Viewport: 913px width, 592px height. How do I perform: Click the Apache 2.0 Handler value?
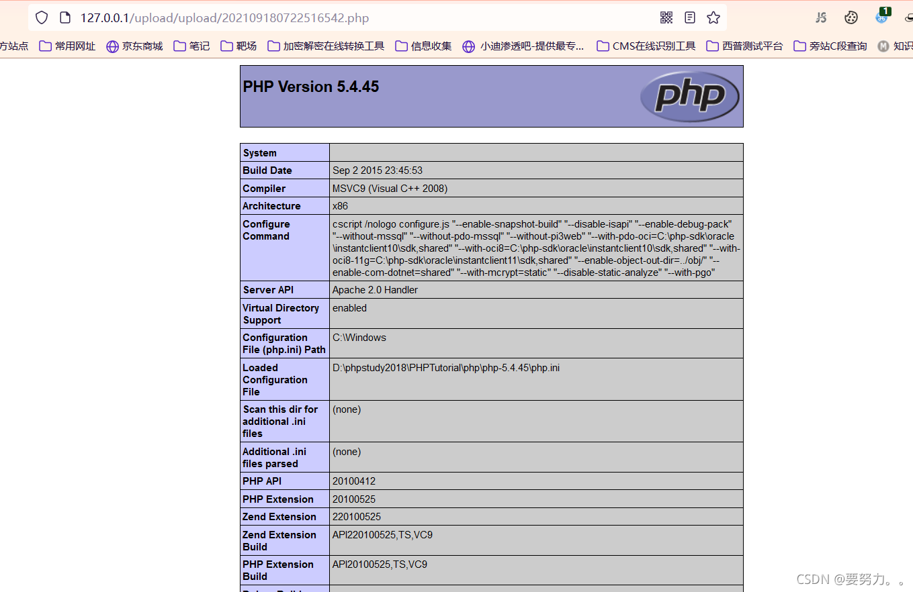(x=375, y=290)
